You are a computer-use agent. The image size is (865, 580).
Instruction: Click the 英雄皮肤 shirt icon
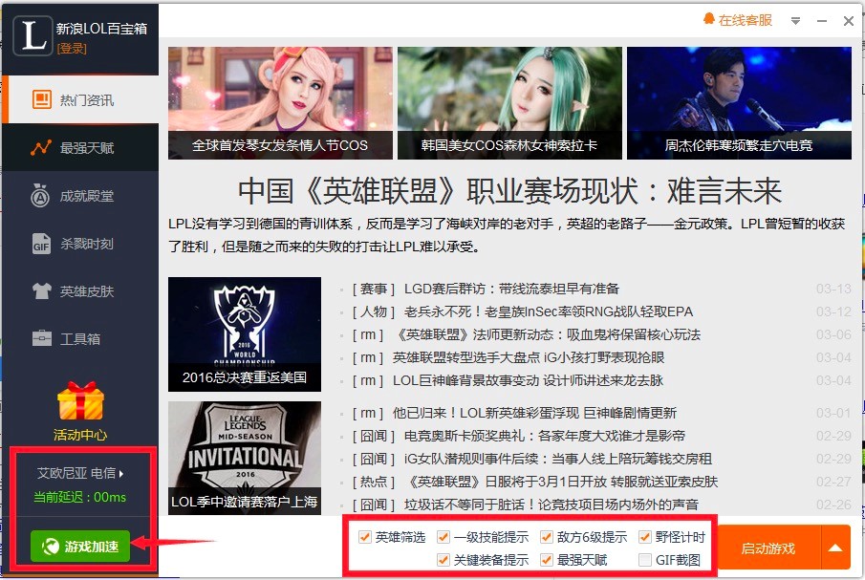(x=42, y=290)
